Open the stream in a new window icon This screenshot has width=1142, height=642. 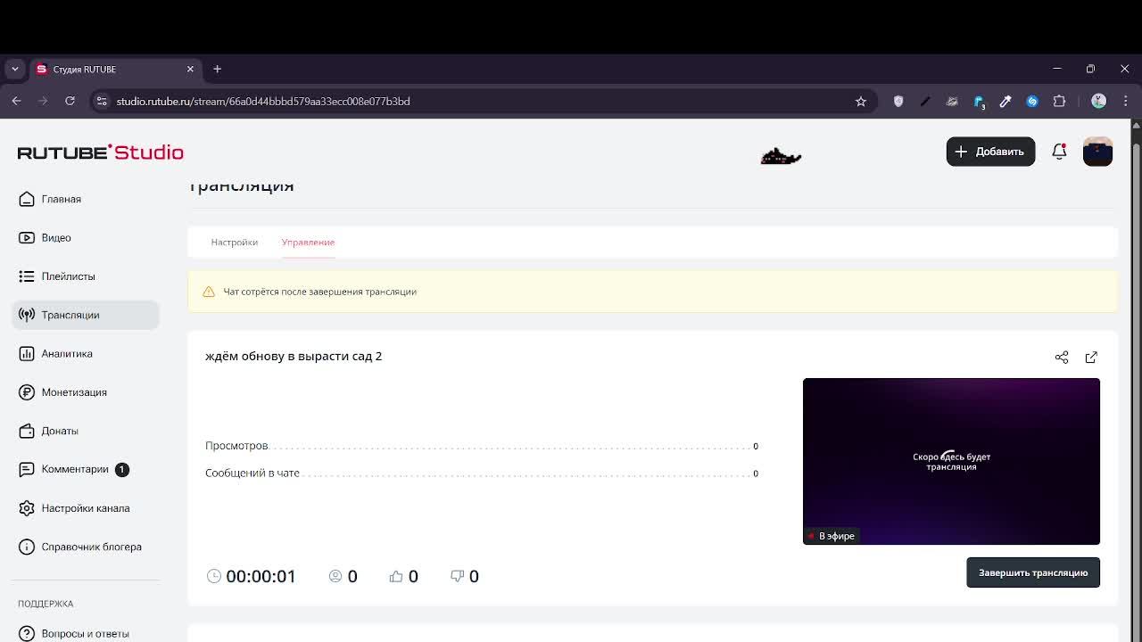(x=1091, y=357)
